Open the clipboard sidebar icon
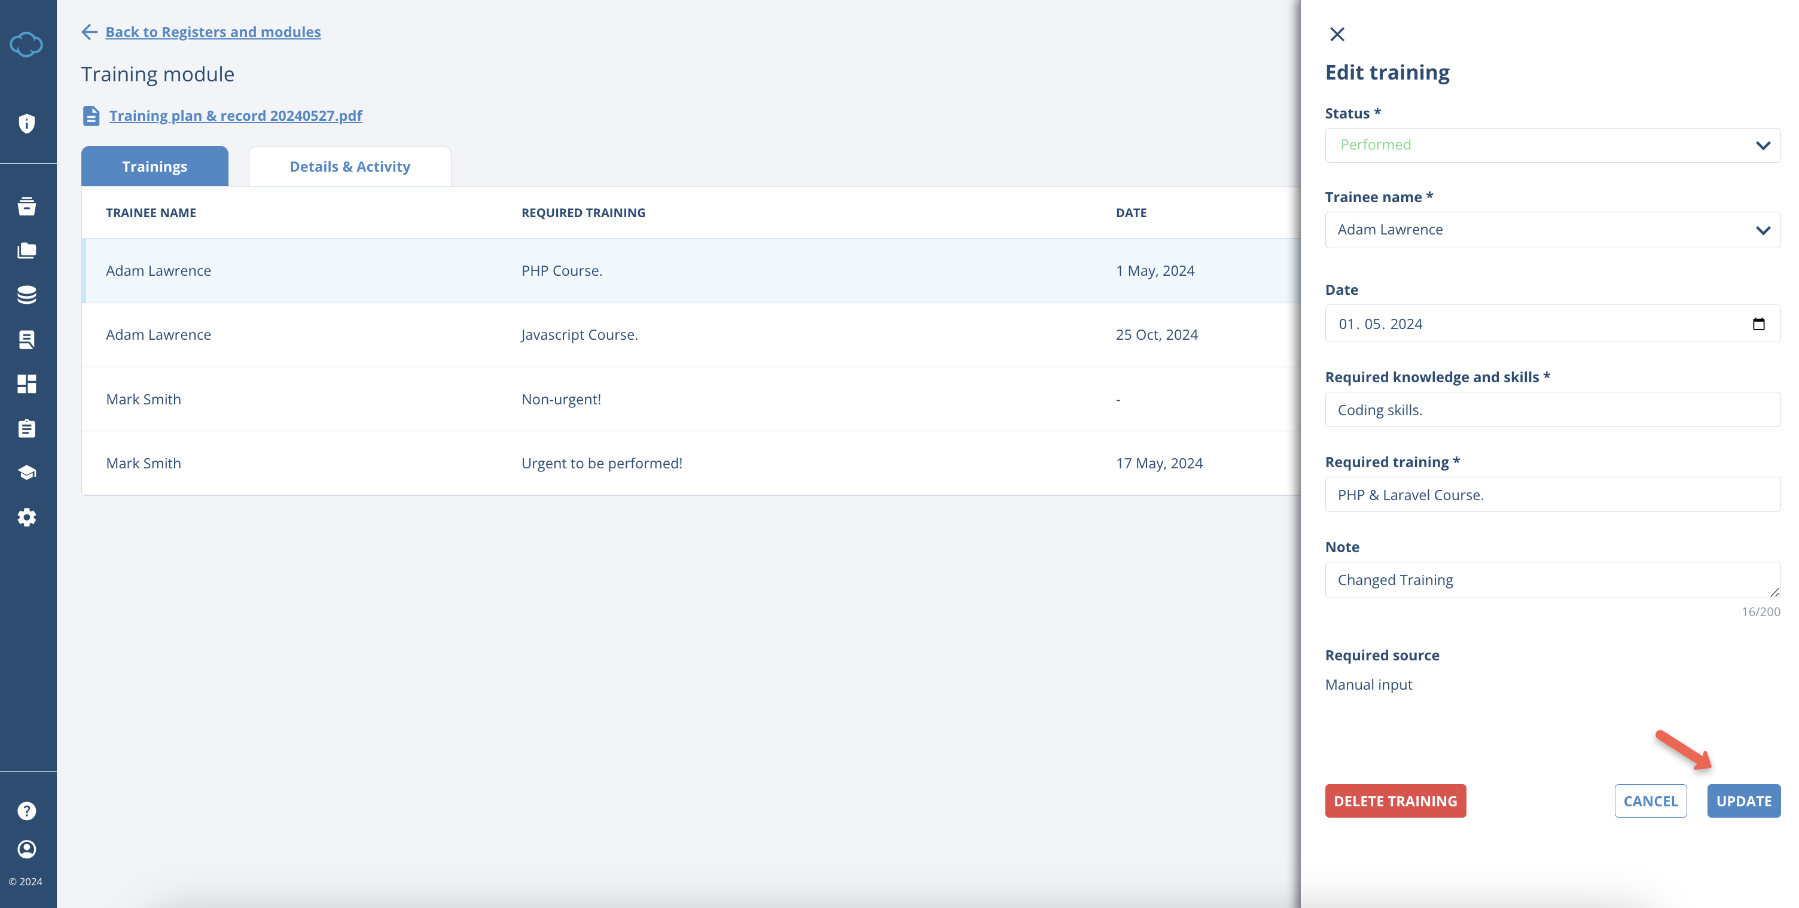The image size is (1799, 908). tap(26, 428)
